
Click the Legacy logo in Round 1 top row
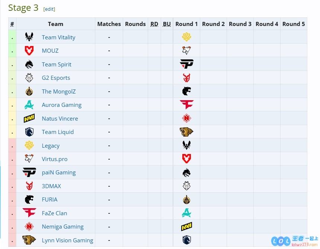[x=186, y=37]
